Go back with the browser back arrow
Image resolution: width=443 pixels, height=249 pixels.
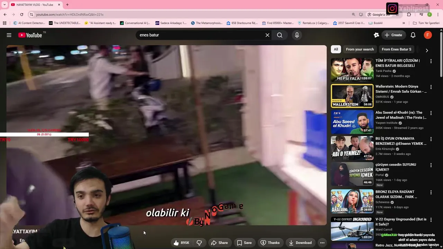[5, 15]
